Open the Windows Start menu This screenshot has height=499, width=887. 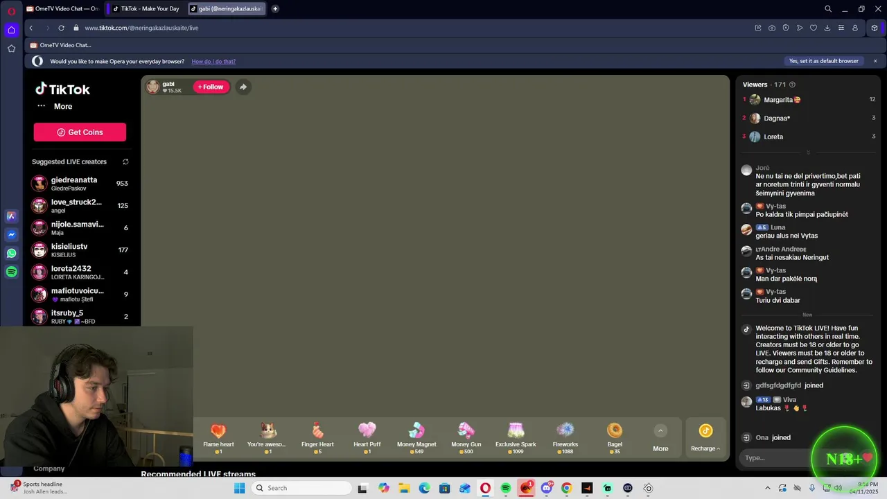pyautogui.click(x=239, y=488)
